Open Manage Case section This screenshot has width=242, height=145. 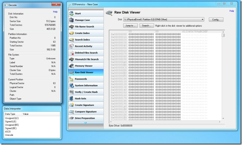86,20
